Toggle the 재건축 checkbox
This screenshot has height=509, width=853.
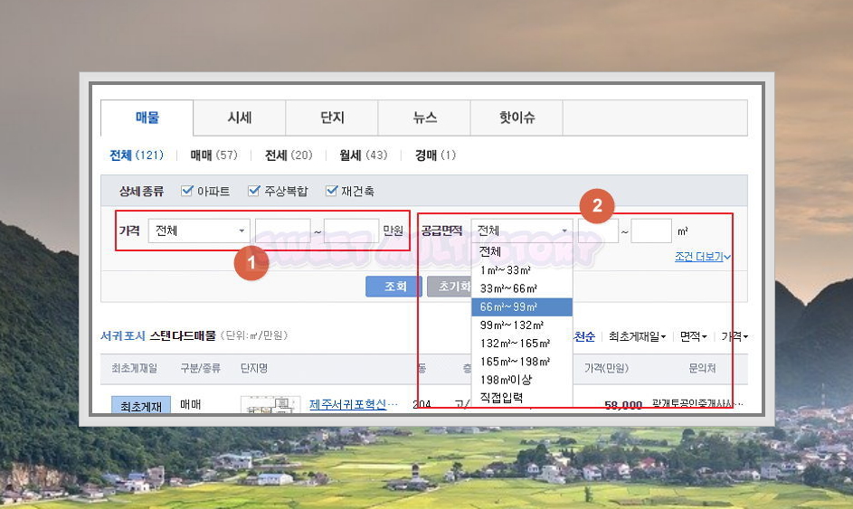[x=331, y=191]
